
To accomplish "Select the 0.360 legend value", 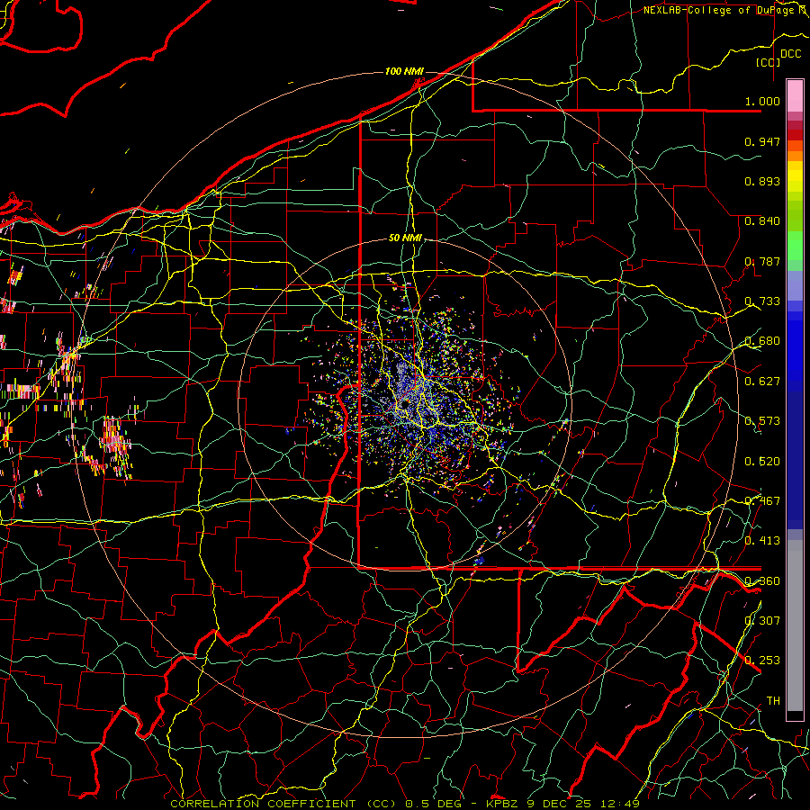I will 762,580.
